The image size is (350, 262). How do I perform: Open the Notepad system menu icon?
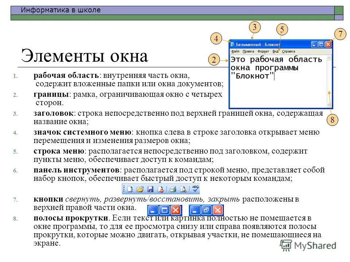click(x=232, y=44)
